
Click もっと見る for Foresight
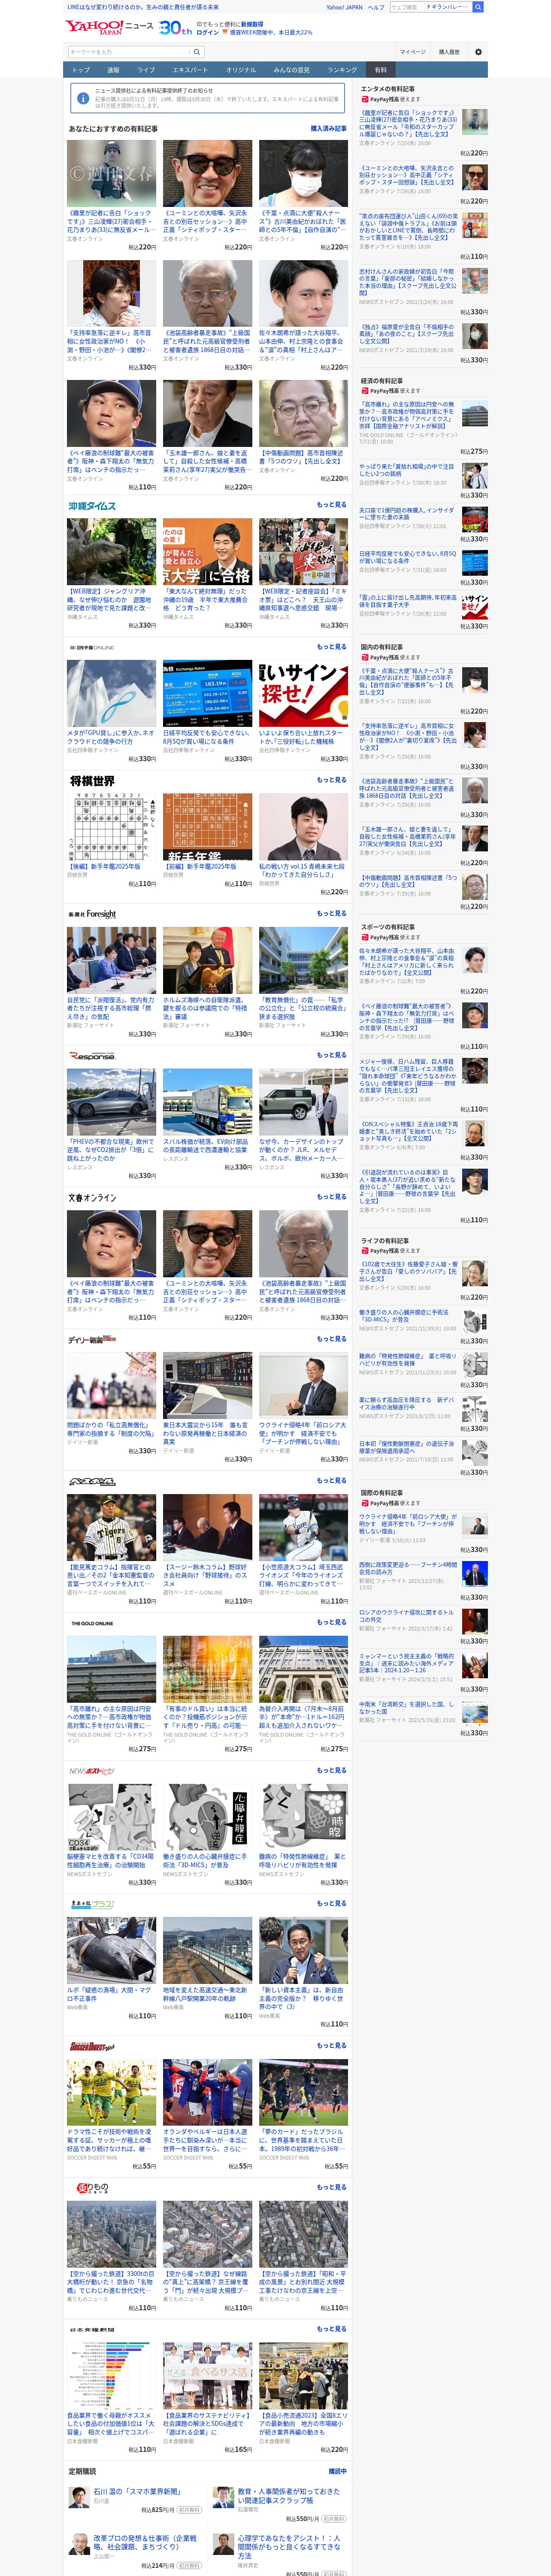click(332, 913)
